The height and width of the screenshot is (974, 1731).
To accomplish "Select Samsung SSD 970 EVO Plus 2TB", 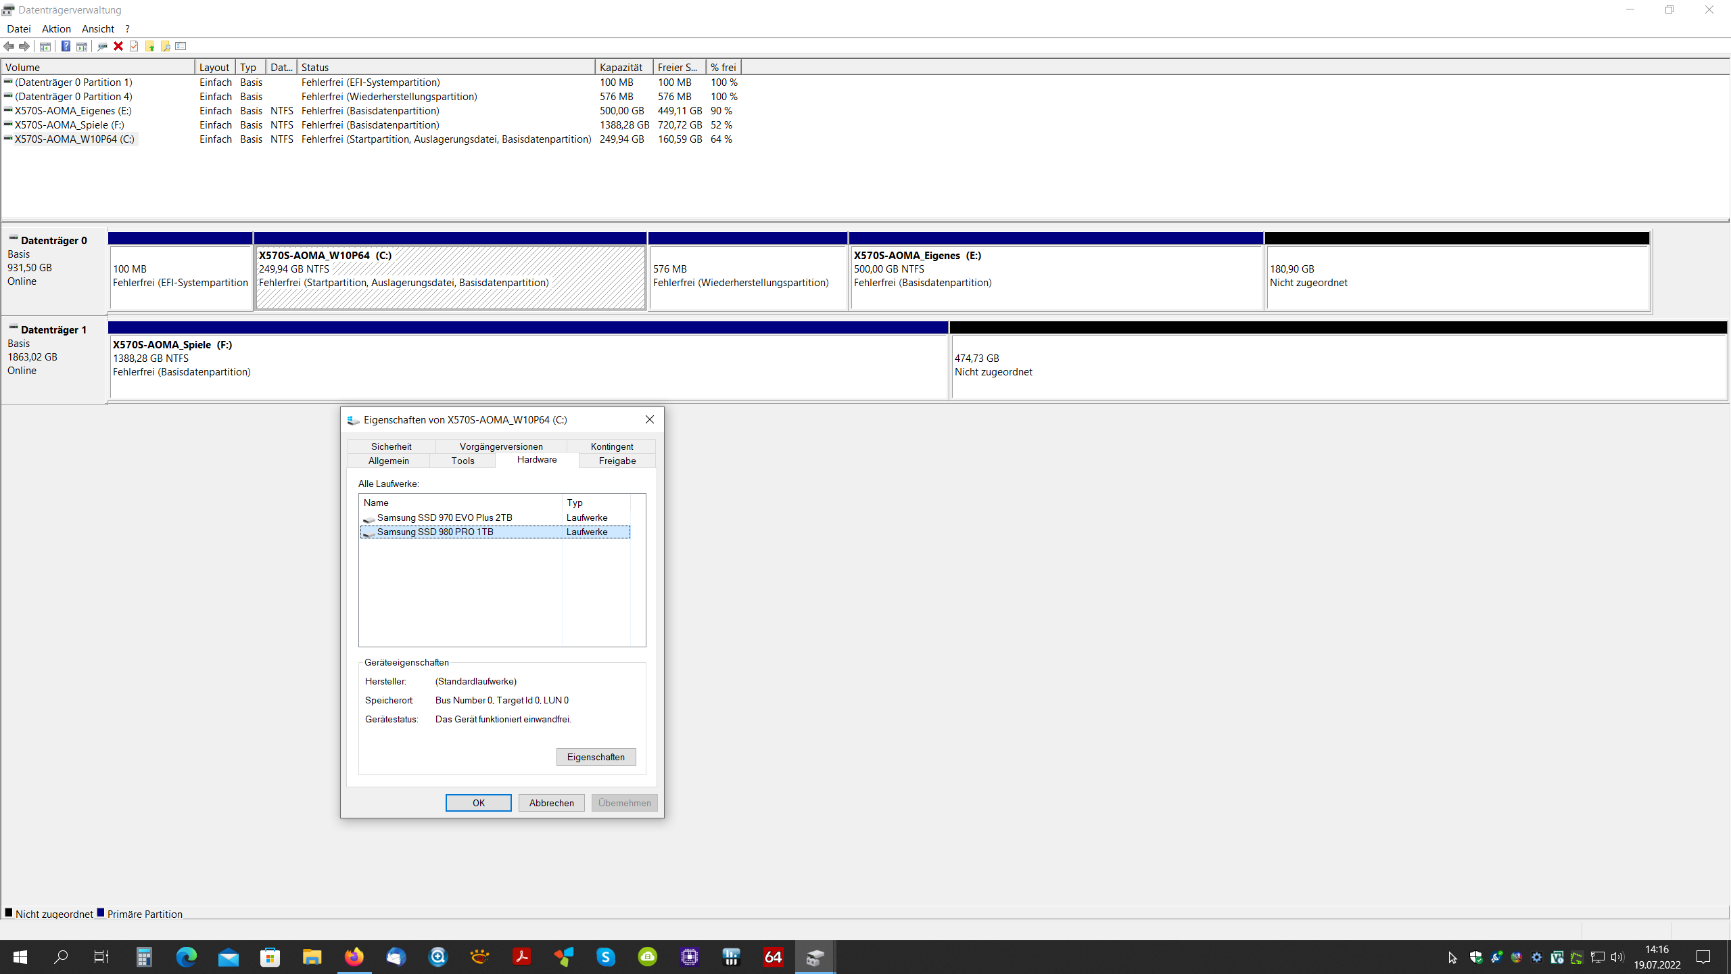I will click(444, 517).
